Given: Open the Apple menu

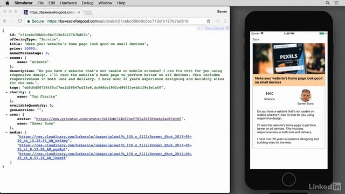Looking at the screenshot, I should tap(7, 3).
